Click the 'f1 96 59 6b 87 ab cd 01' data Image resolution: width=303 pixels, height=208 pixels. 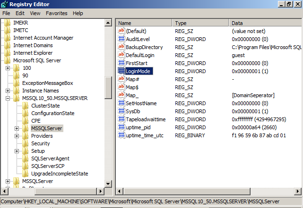pos(259,135)
